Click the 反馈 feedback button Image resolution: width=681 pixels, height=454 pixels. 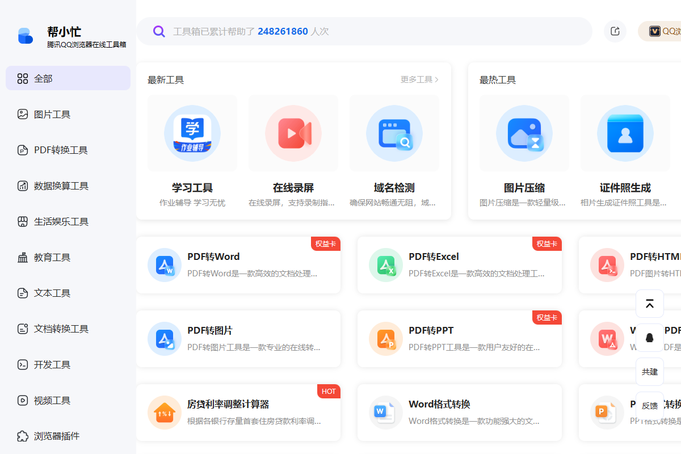click(649, 405)
